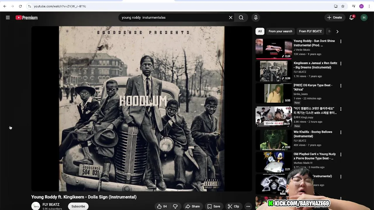Image resolution: width=374 pixels, height=210 pixels.
Task: Click the Dolla Sign Instrumental video title
Action: coord(84,197)
